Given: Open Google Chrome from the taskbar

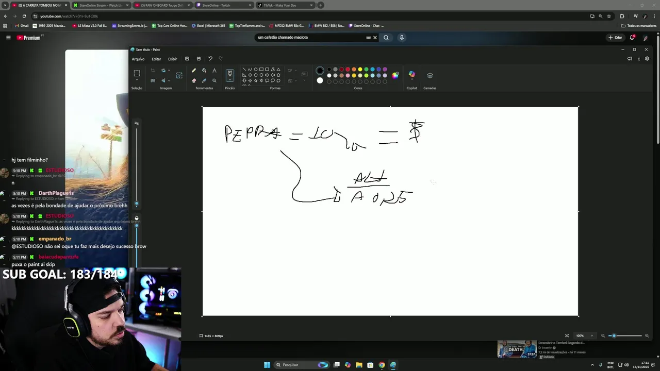Looking at the screenshot, I should pyautogui.click(x=382, y=365).
